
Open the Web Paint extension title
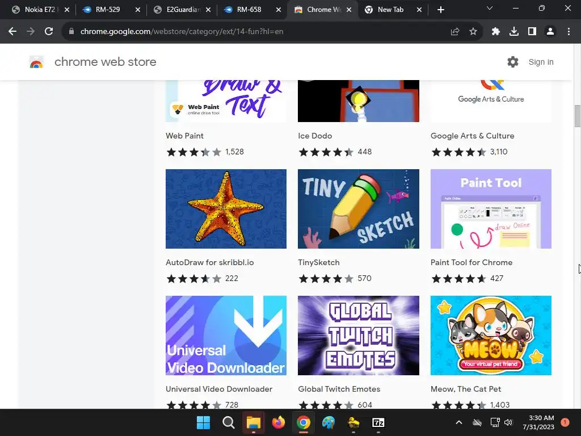tap(184, 136)
